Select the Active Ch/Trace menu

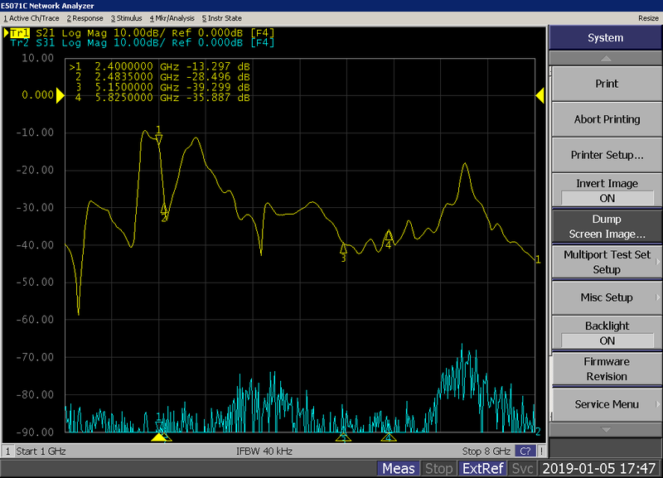[30, 17]
